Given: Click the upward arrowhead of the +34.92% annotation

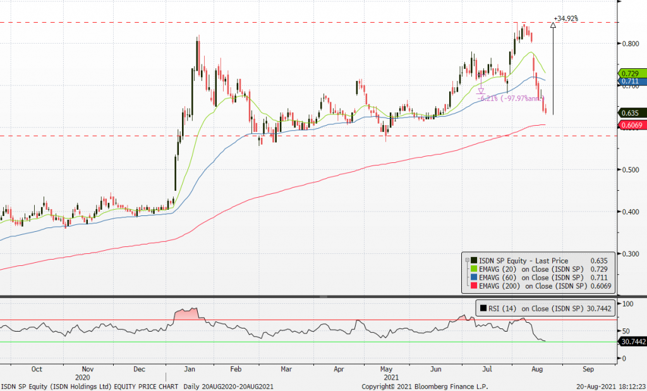Looking at the screenshot, I should click(553, 25).
